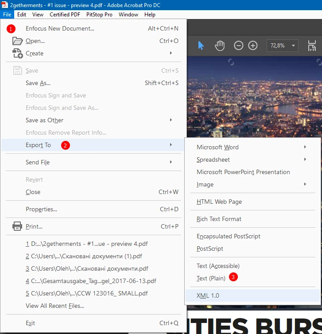Choose Save As... entry
The width and height of the screenshot is (322, 334).
click(93, 83)
